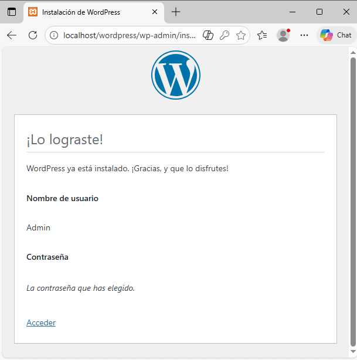Click the key icon to manage passwords
This screenshot has width=357, height=360.
(225, 35)
